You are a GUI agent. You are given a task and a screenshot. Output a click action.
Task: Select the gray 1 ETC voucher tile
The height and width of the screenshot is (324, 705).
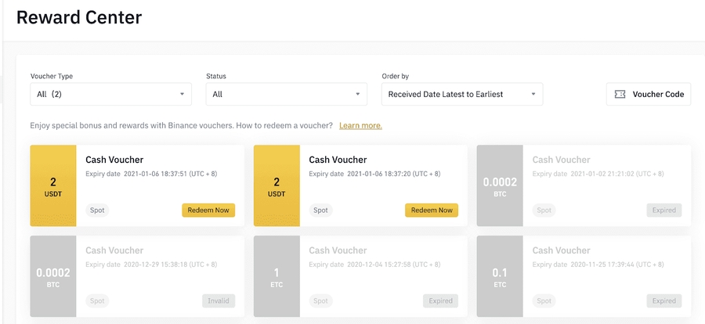pyautogui.click(x=277, y=276)
